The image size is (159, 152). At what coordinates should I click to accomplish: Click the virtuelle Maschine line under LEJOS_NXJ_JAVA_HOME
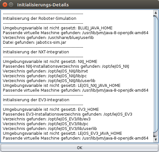[x=76, y=90]
